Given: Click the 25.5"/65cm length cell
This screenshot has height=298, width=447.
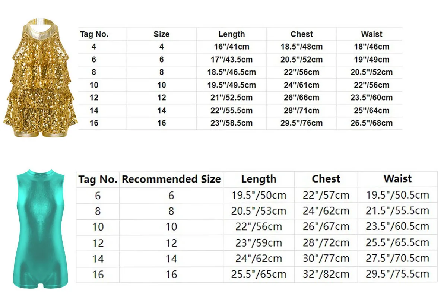Looking at the screenshot, I should 259,275.
